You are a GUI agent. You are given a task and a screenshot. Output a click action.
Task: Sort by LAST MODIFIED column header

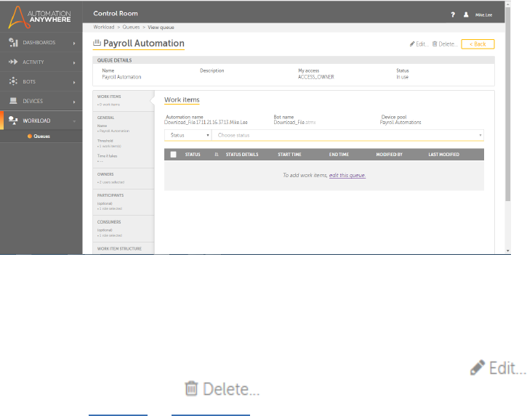tap(443, 155)
